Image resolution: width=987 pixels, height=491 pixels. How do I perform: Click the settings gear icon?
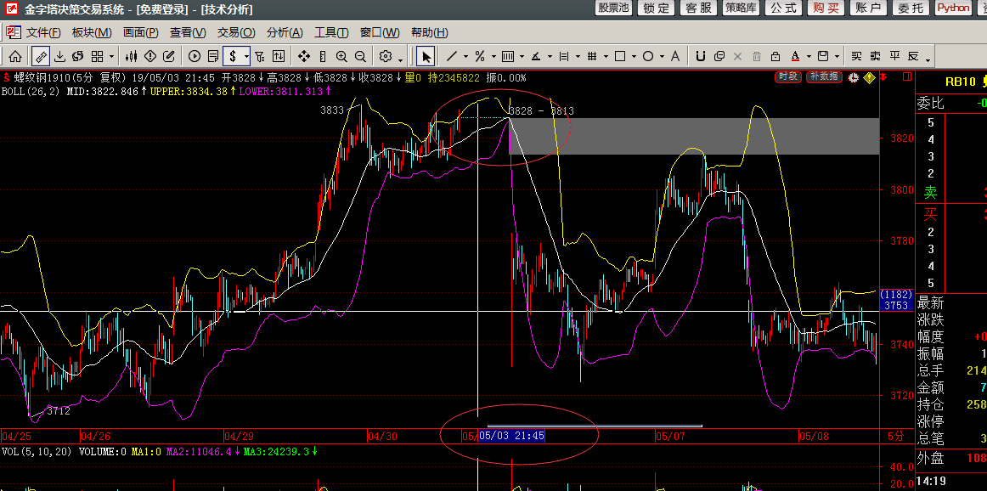pos(386,57)
